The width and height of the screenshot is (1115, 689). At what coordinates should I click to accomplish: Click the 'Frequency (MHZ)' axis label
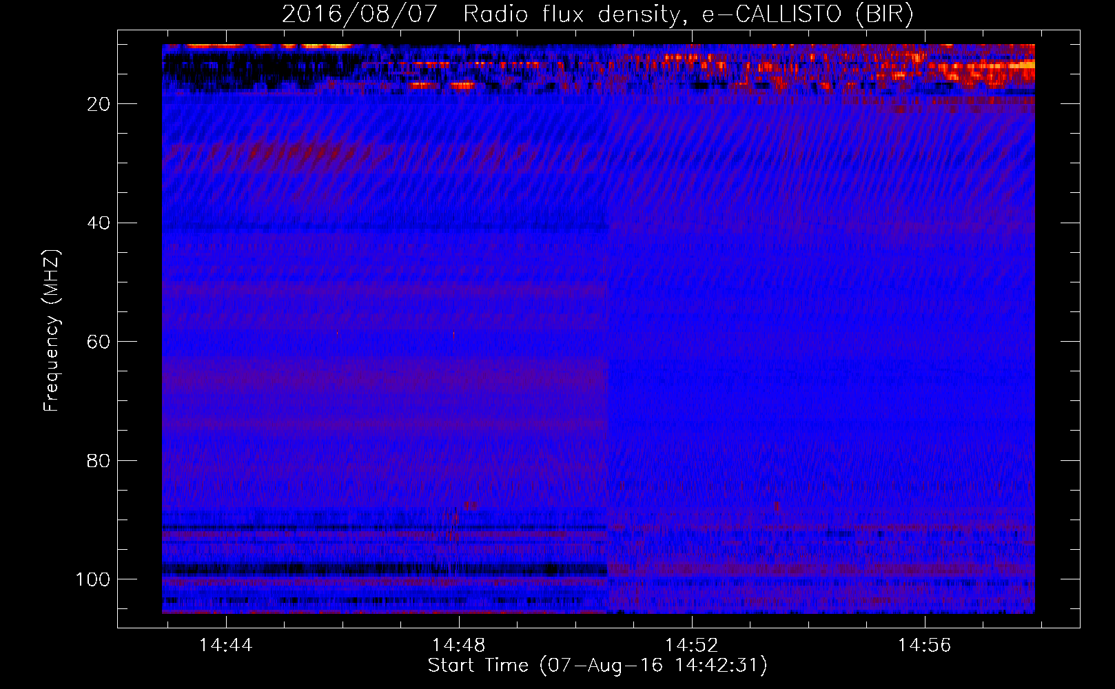pos(52,331)
